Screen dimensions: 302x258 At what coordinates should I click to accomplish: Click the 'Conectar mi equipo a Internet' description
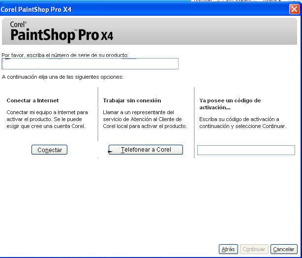(47, 119)
